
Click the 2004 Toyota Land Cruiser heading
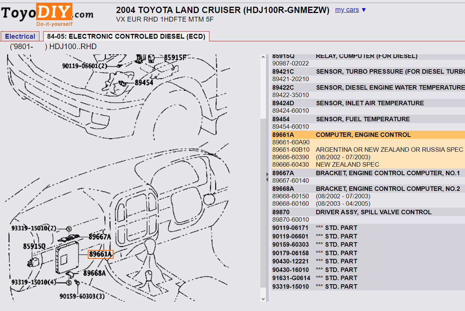pyautogui.click(x=223, y=10)
